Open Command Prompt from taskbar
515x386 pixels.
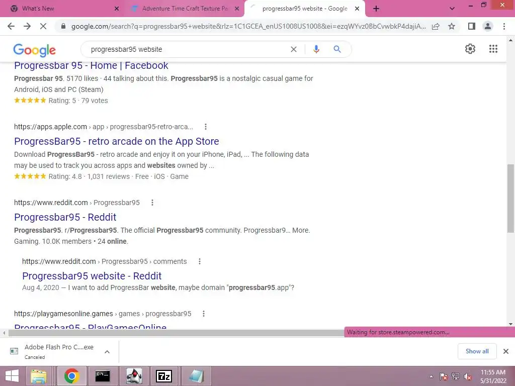pyautogui.click(x=103, y=376)
